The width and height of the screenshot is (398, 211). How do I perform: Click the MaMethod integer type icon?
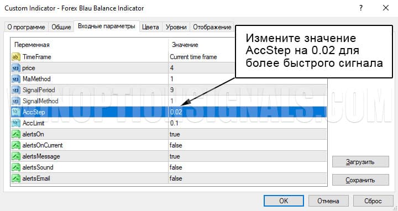coord(15,79)
